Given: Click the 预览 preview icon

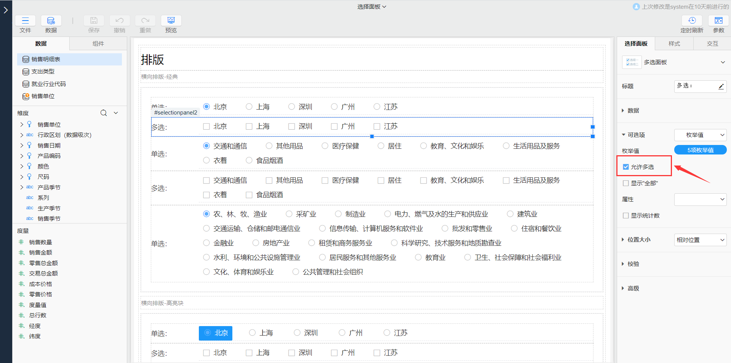Looking at the screenshot, I should (x=171, y=21).
